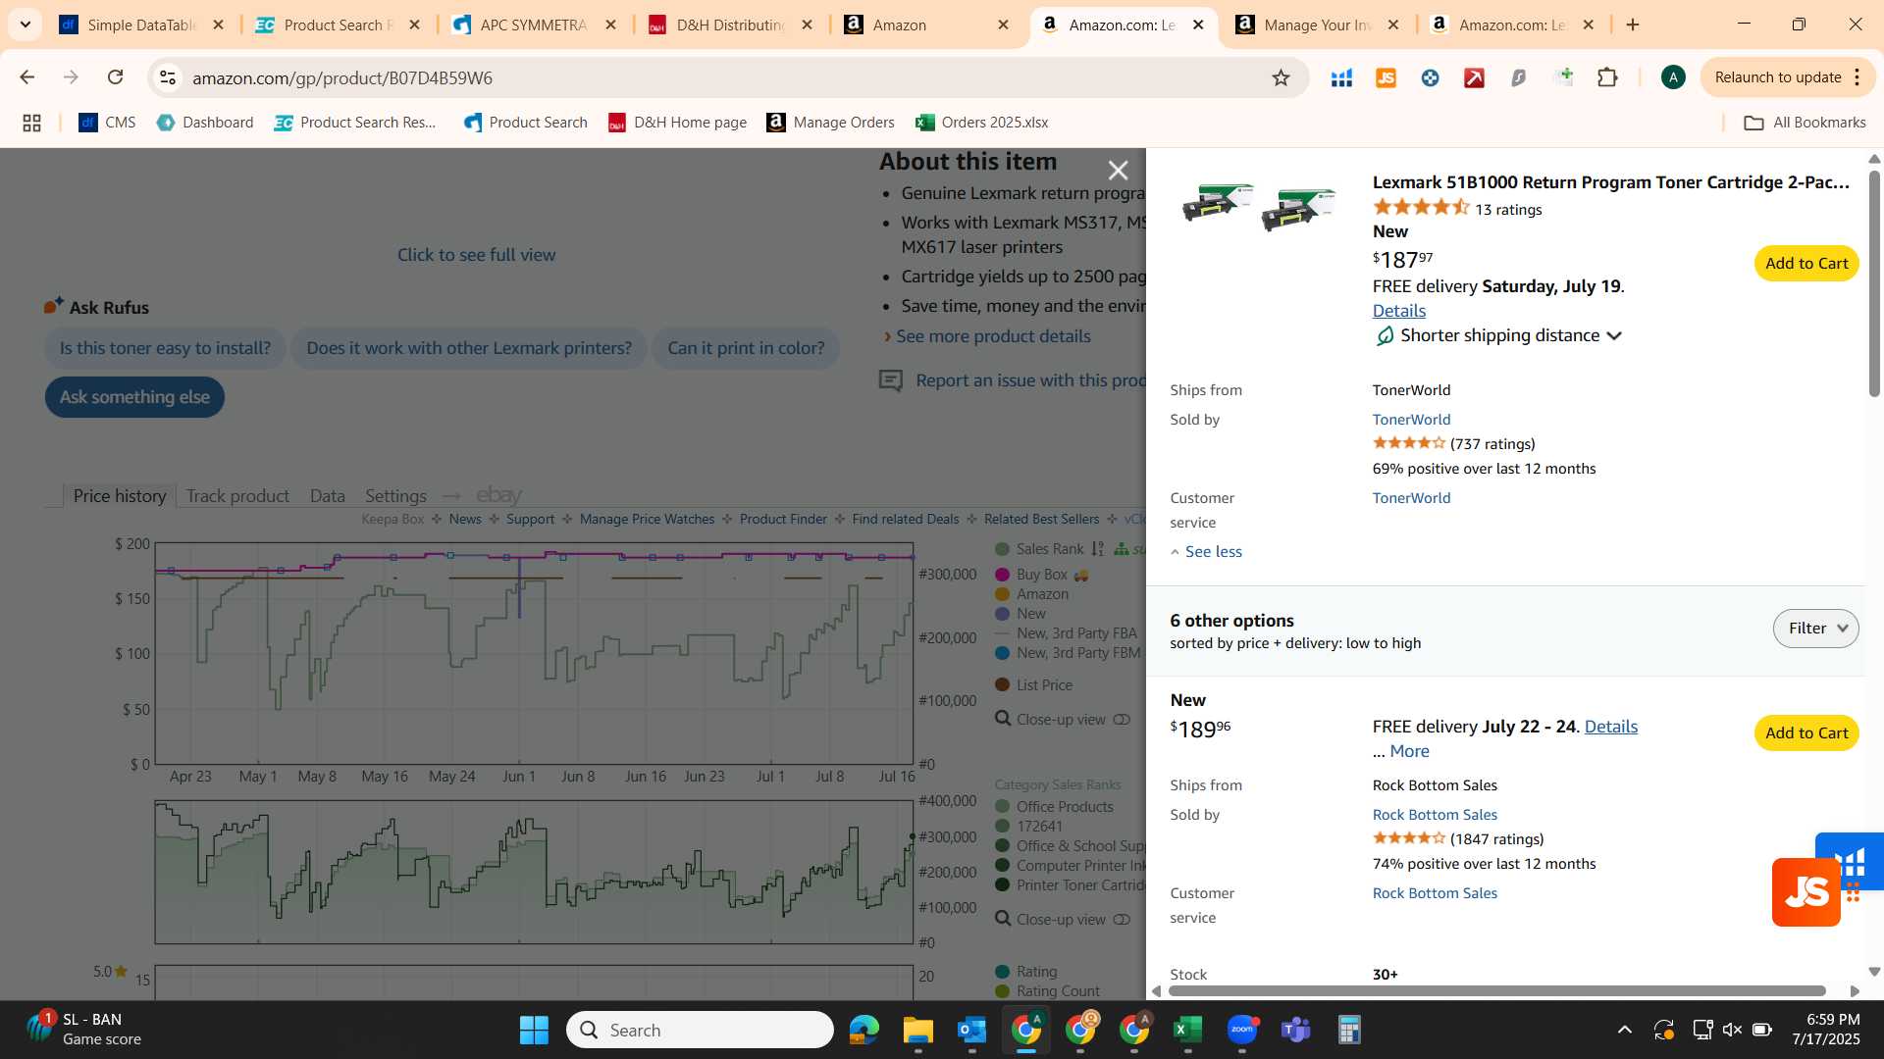The image size is (1884, 1059).
Task: Toggle the Amazon price series
Action: tap(1031, 594)
